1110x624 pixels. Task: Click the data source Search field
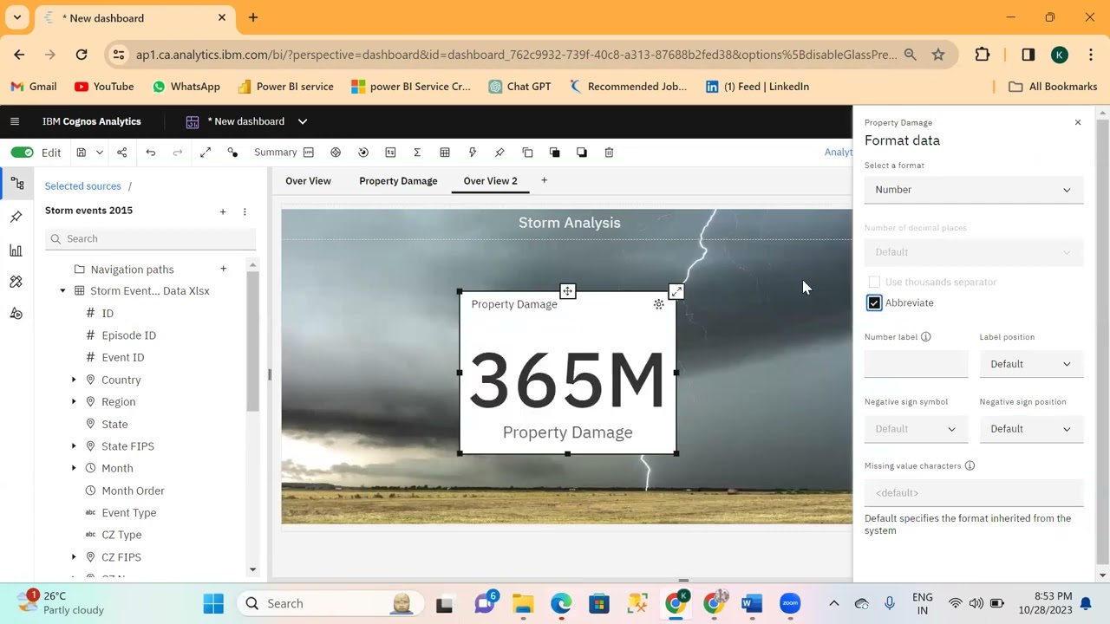(151, 238)
